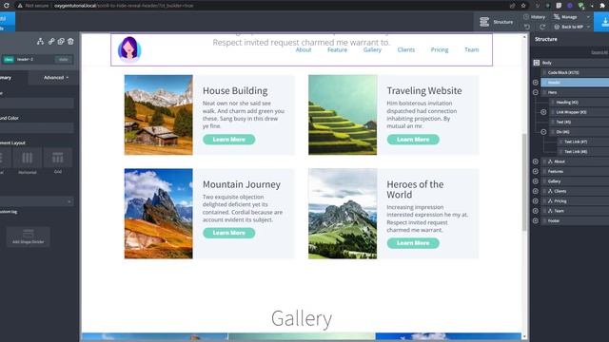Image resolution: width=609 pixels, height=342 pixels.
Task: Click the Gallery nav link
Action: coord(372,49)
